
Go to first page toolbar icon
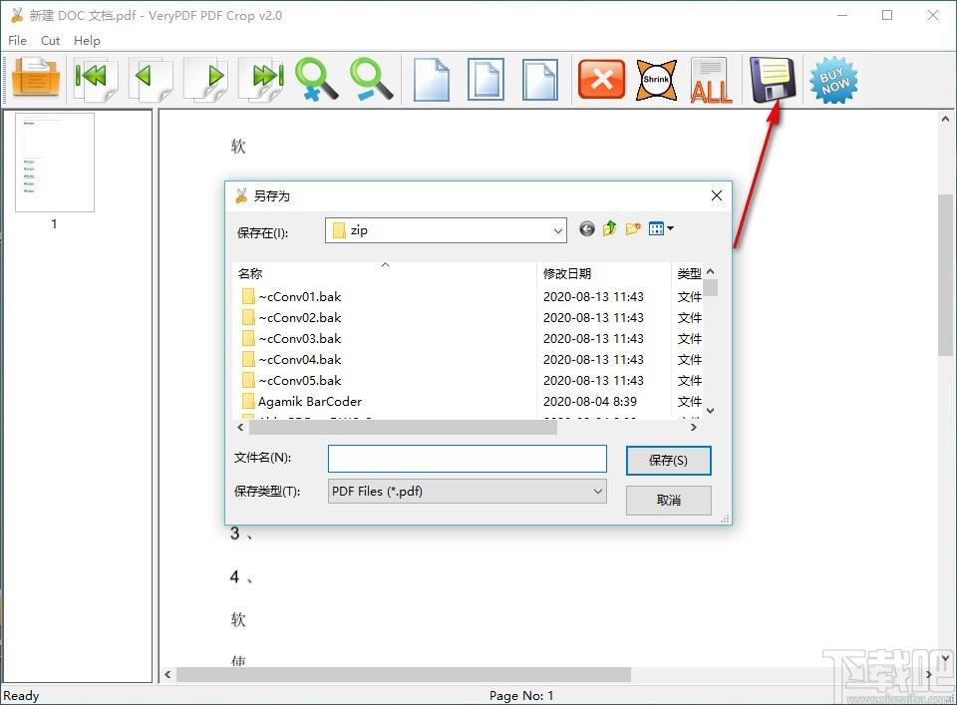(x=95, y=79)
